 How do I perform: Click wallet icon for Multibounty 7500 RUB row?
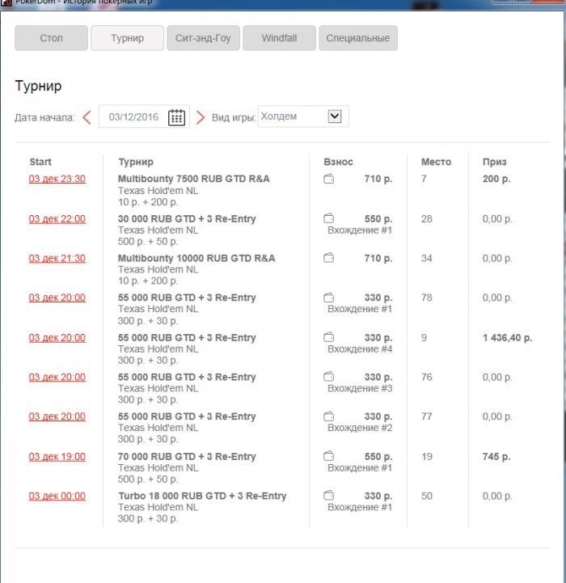[329, 179]
